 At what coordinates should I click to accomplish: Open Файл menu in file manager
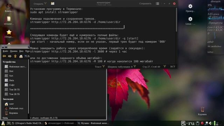point(6,51)
